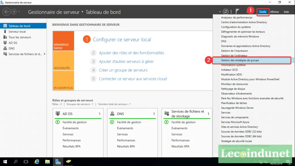Open Observateur d'événements
This screenshot has height=166, width=295.
click(236, 94)
